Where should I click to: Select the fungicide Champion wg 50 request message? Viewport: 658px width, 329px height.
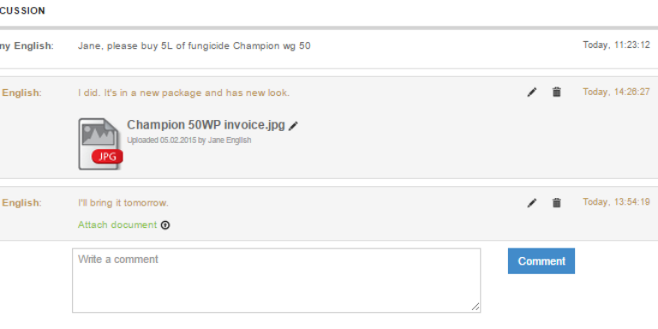tap(194, 45)
